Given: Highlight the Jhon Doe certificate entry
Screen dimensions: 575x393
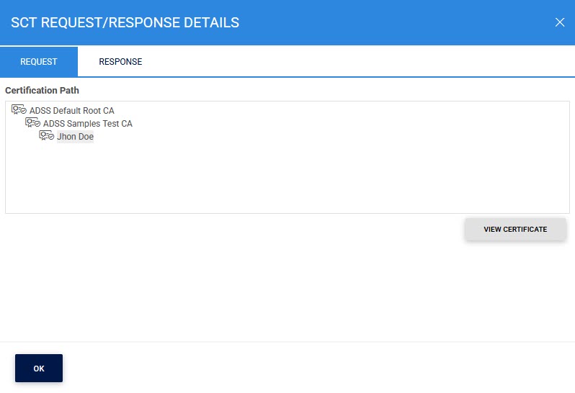Looking at the screenshot, I should tap(75, 137).
